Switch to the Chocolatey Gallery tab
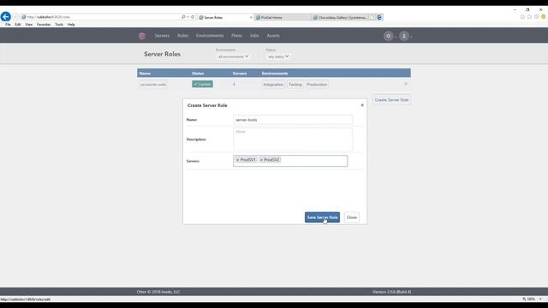 click(341, 17)
